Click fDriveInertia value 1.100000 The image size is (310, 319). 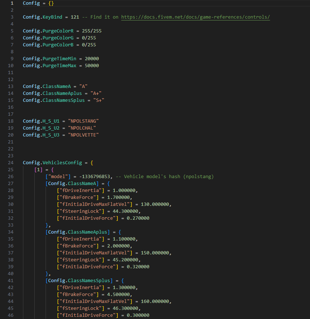coord(124,239)
